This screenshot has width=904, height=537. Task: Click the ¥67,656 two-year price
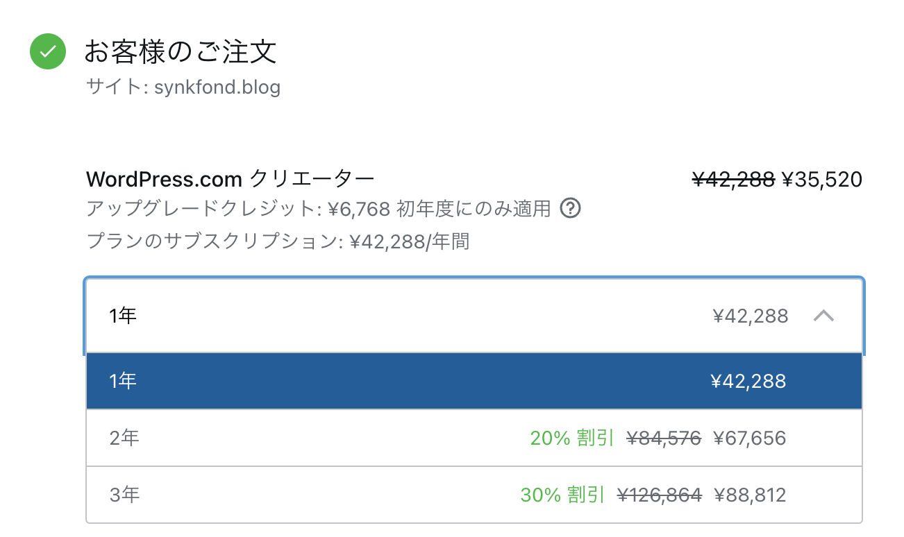(749, 438)
